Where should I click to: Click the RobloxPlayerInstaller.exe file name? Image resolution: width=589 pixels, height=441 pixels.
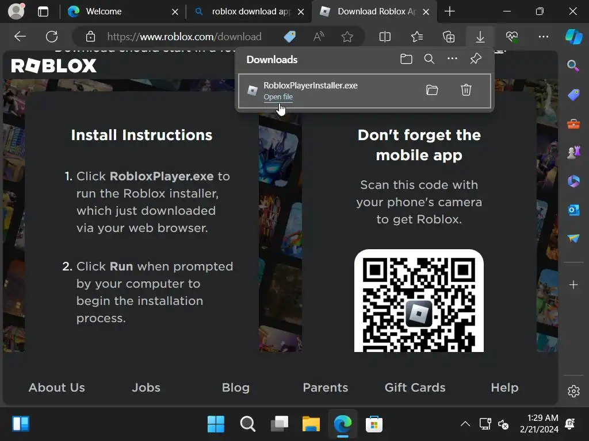pyautogui.click(x=311, y=86)
